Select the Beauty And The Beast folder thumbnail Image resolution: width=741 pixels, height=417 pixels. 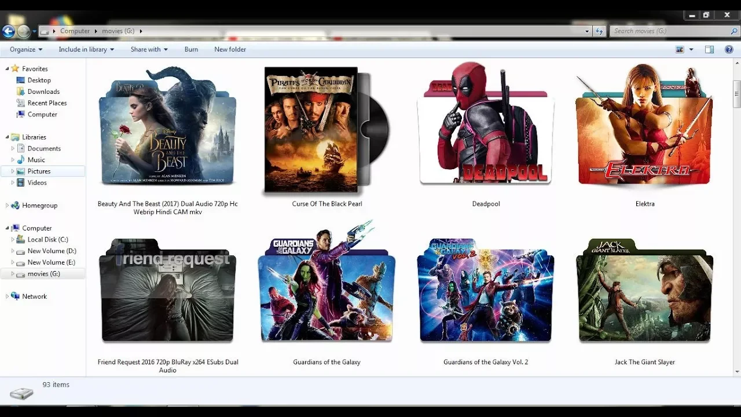point(167,127)
